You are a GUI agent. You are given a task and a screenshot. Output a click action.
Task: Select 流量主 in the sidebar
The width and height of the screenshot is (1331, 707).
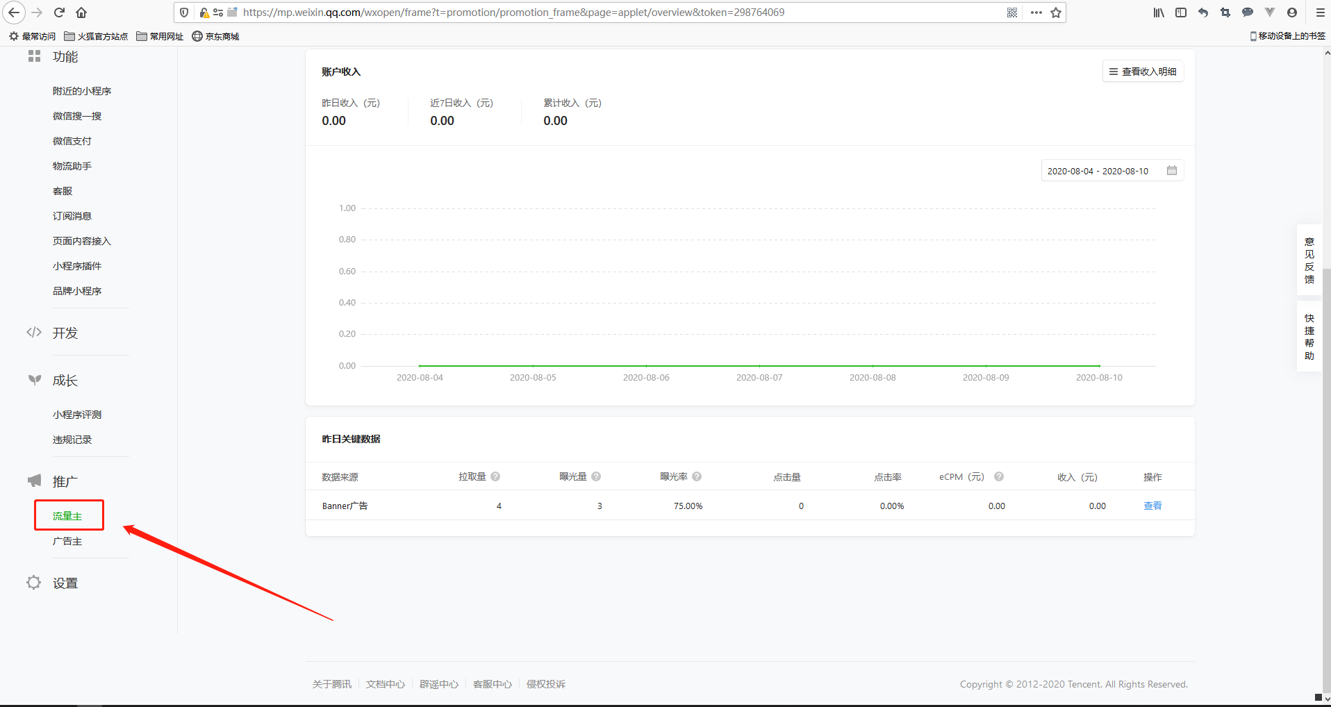[x=67, y=516]
